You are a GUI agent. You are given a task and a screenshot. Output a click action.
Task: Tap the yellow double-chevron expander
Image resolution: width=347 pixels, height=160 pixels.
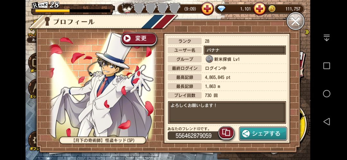307,32
